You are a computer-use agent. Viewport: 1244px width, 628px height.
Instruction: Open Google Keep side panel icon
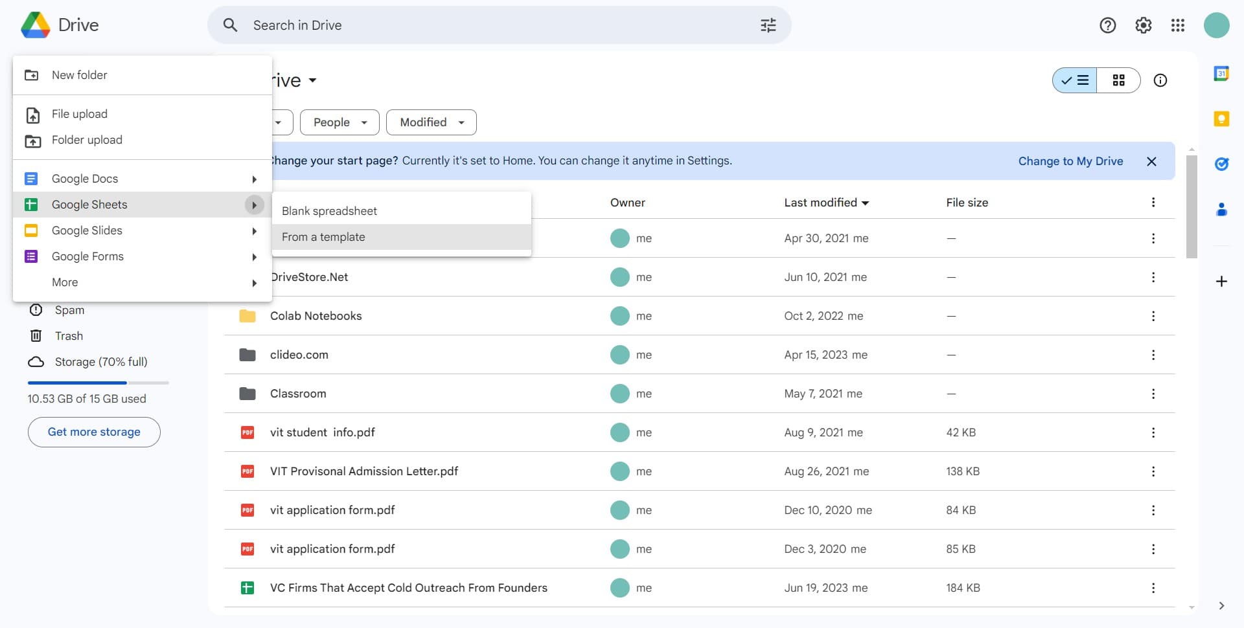[x=1221, y=119]
